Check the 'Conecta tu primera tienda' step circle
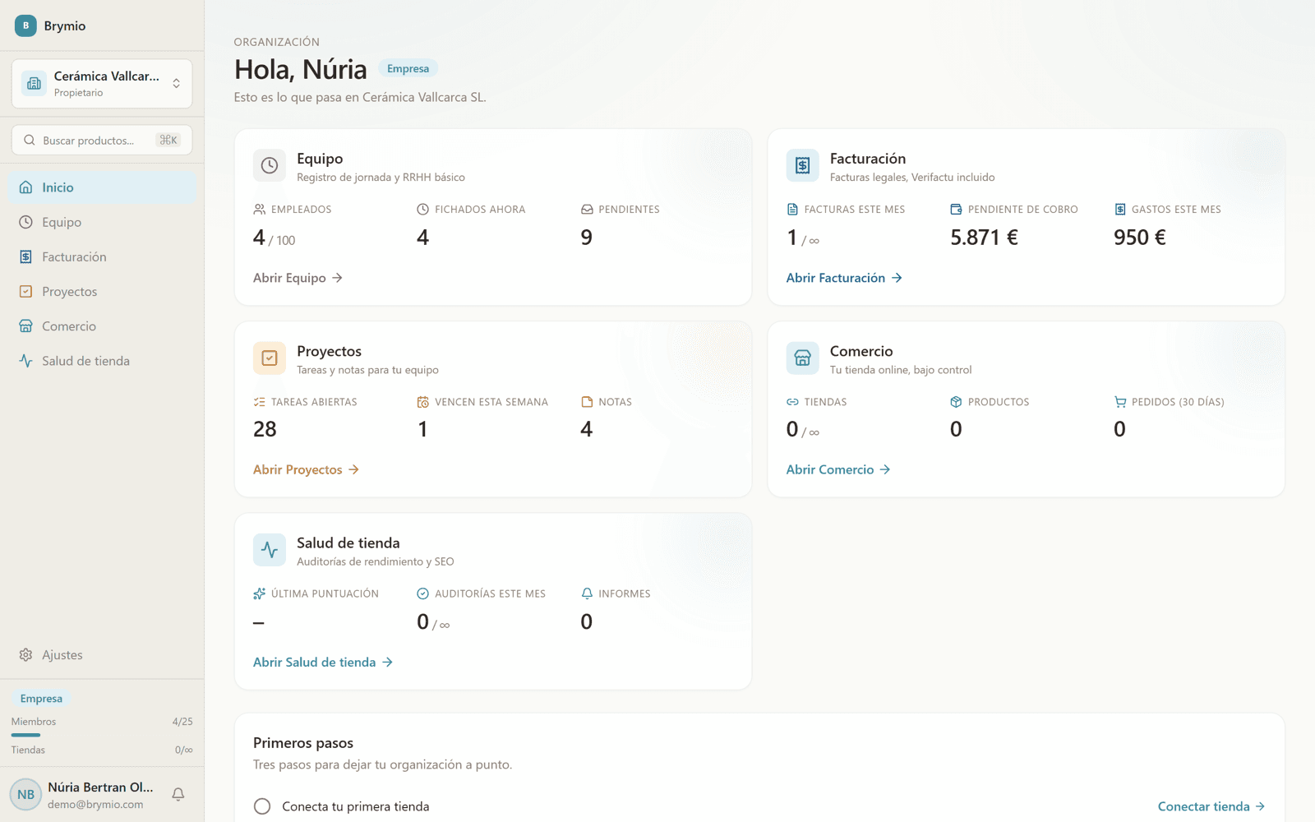Screen dimensions: 1315x822 click(262, 806)
